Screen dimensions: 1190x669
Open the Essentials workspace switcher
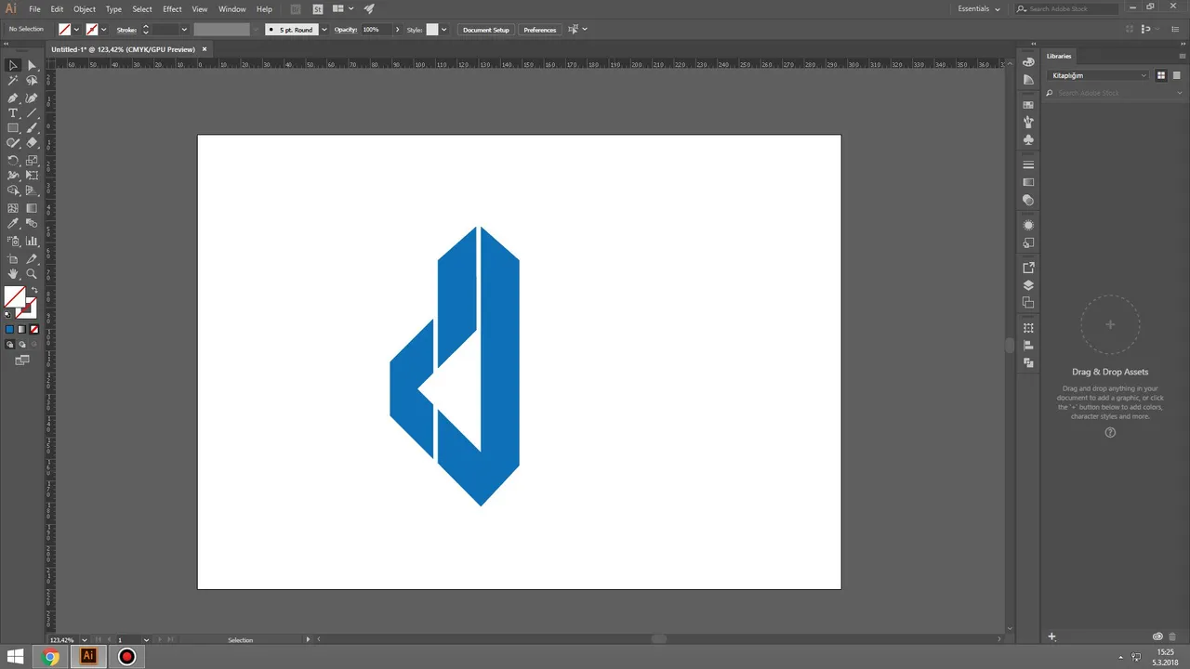979,9
